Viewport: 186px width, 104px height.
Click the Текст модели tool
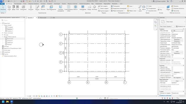[103, 6]
